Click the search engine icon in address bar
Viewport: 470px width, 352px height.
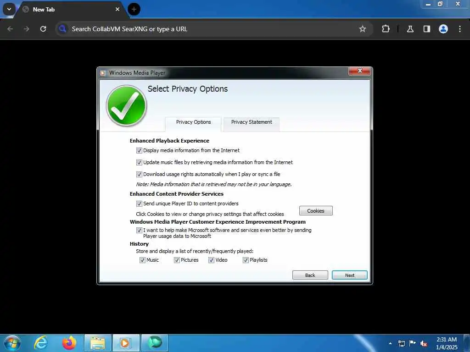[62, 29]
